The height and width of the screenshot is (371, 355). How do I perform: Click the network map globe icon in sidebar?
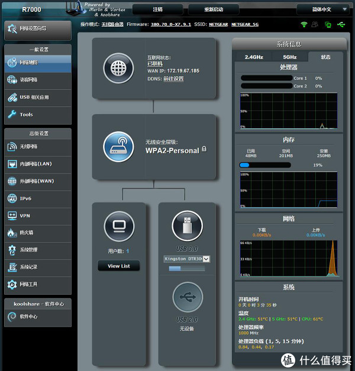pos(12,63)
